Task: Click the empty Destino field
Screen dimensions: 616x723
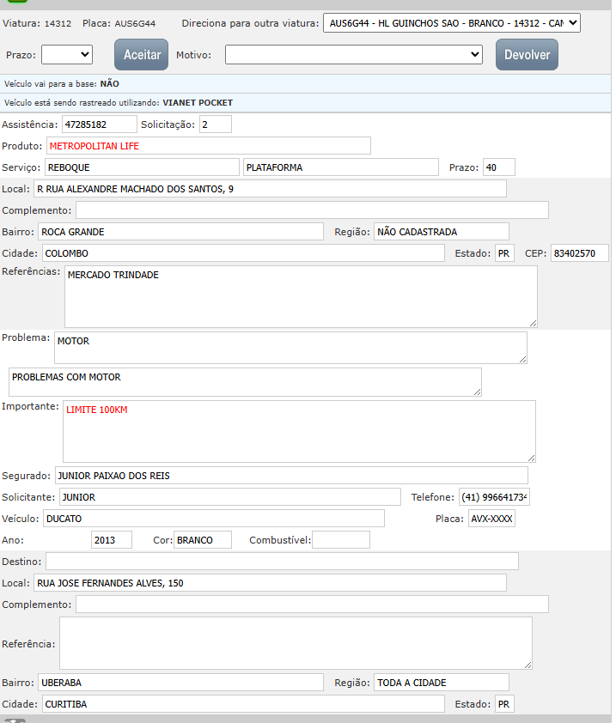Action: (282, 562)
